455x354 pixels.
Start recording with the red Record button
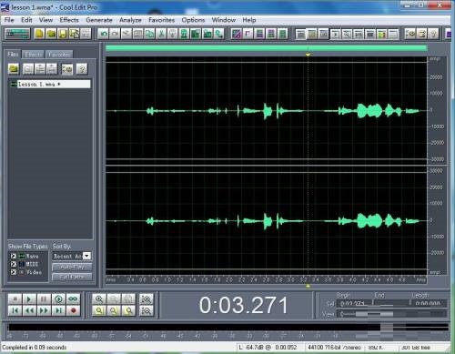[x=73, y=310]
